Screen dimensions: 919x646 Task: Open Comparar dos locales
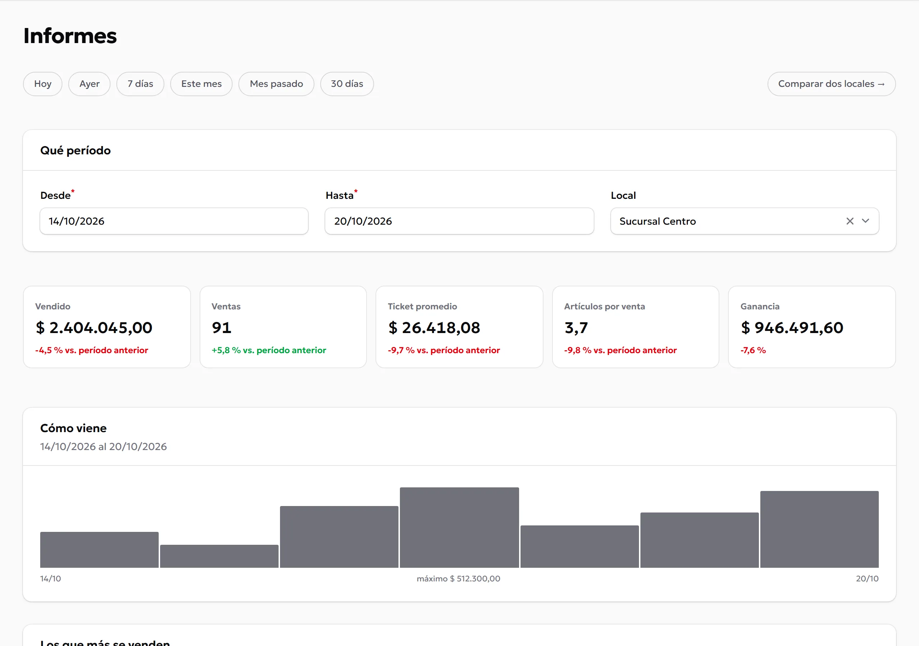pyautogui.click(x=831, y=84)
